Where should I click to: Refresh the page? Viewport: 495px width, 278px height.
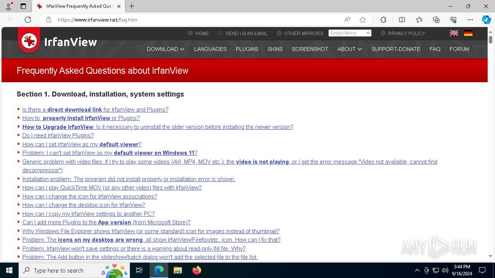coord(28,20)
